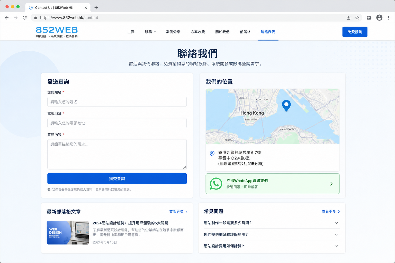Click the 最新部落格文章 heading

[64, 212]
